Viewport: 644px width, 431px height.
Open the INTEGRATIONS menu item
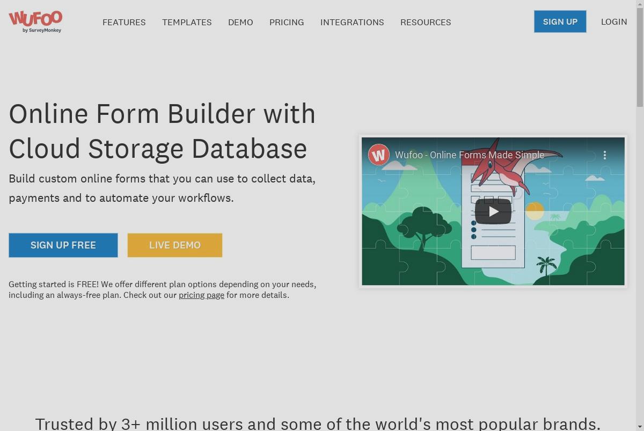(x=352, y=22)
